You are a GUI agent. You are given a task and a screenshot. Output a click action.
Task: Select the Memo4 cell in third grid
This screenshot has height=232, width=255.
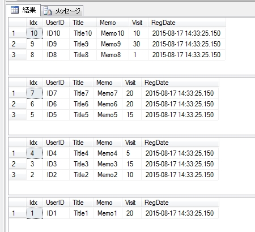(108, 153)
